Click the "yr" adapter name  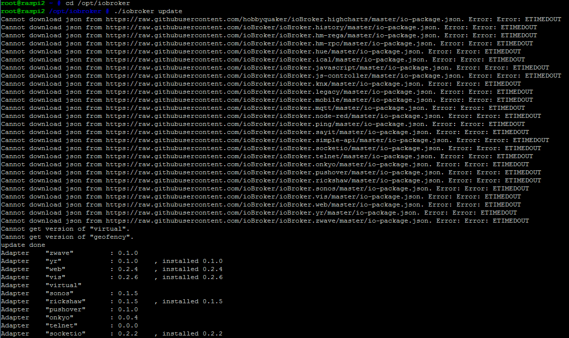pos(53,261)
